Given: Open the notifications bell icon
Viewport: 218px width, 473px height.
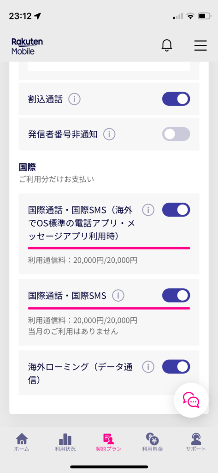Looking at the screenshot, I should 167,46.
